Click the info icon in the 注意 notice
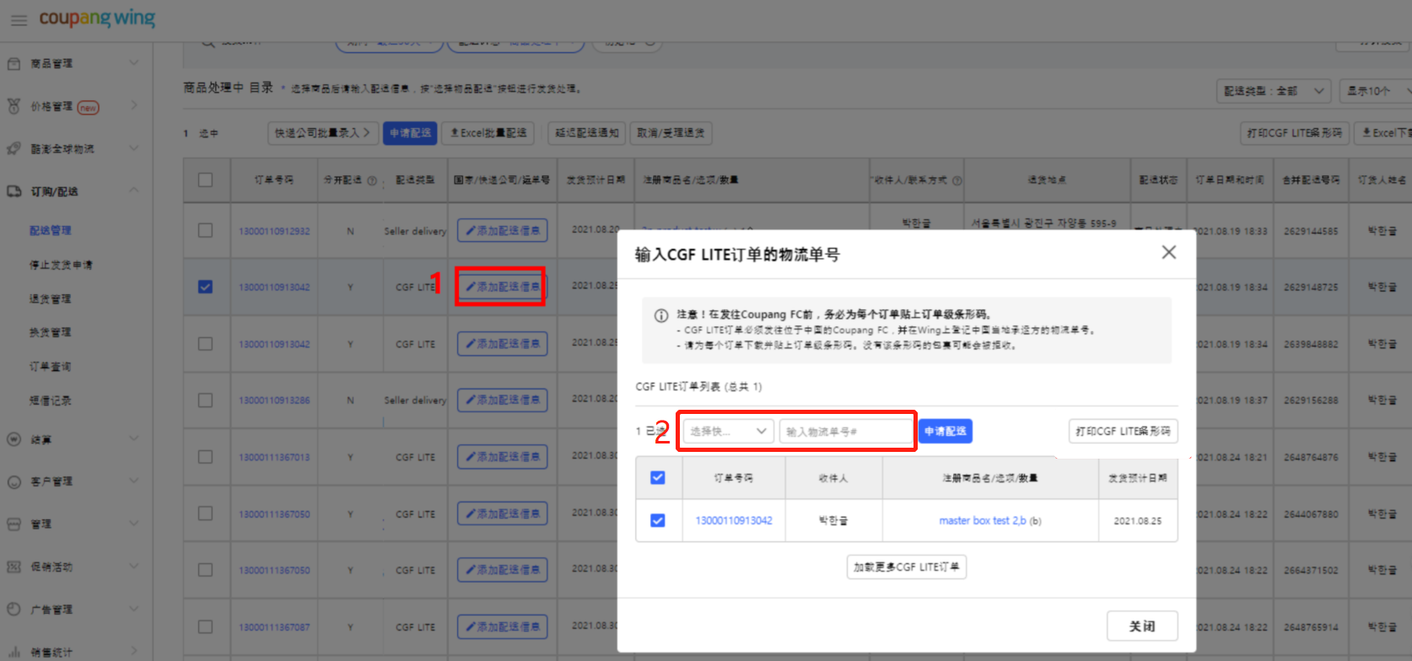1412x661 pixels. 661,315
